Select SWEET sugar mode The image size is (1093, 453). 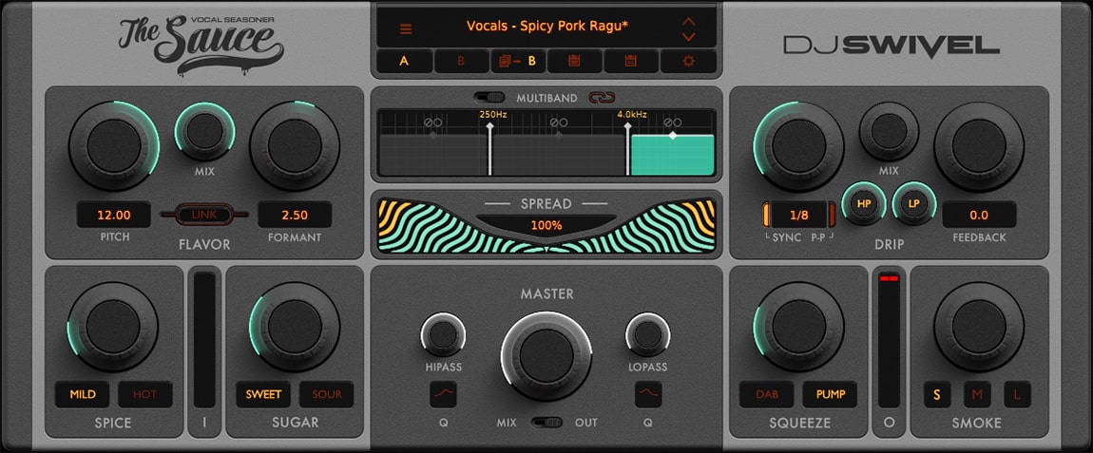coord(263,394)
